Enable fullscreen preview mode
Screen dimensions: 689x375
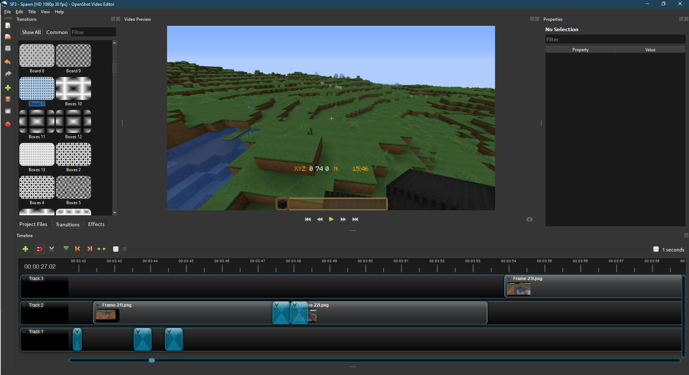pyautogui.click(x=8, y=111)
